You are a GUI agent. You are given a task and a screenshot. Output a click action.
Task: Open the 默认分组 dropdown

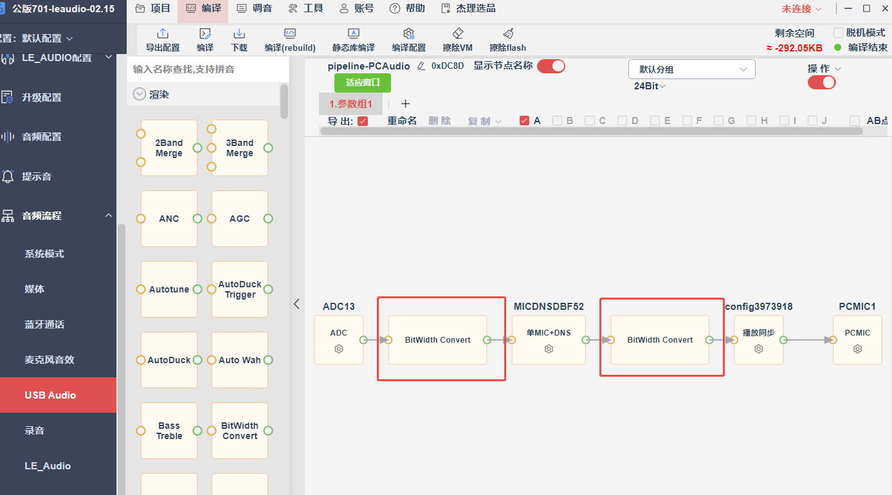(692, 69)
